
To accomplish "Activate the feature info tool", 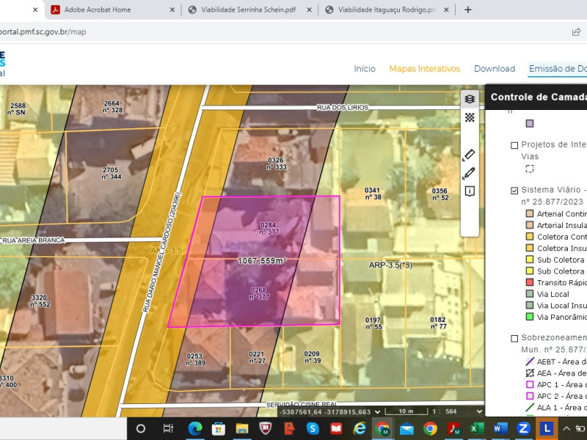I will [x=470, y=191].
